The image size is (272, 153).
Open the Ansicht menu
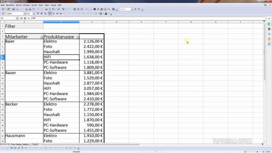[x=19, y=5]
